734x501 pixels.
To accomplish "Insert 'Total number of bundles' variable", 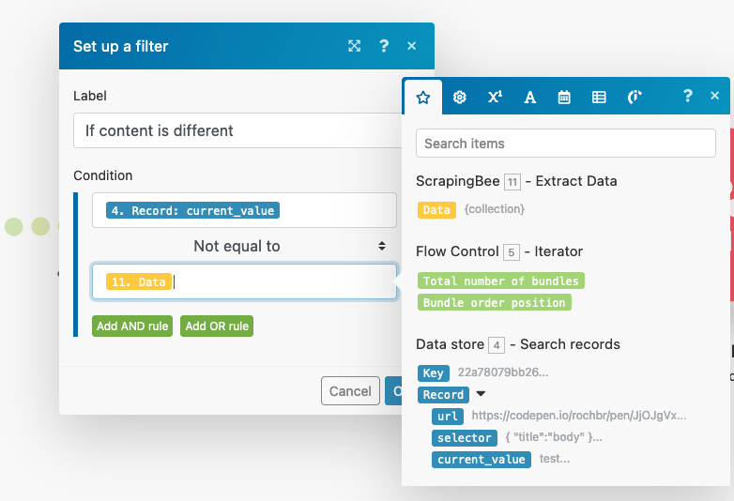I will [501, 281].
